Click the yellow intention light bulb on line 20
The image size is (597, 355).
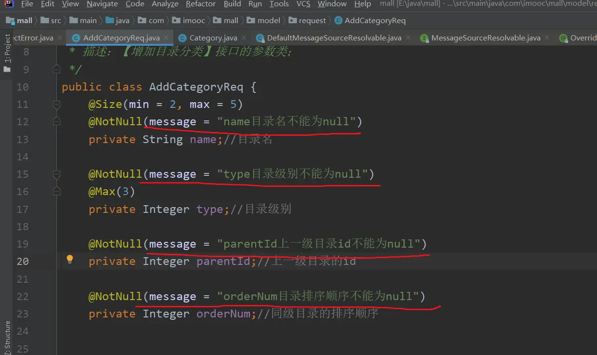coord(70,260)
